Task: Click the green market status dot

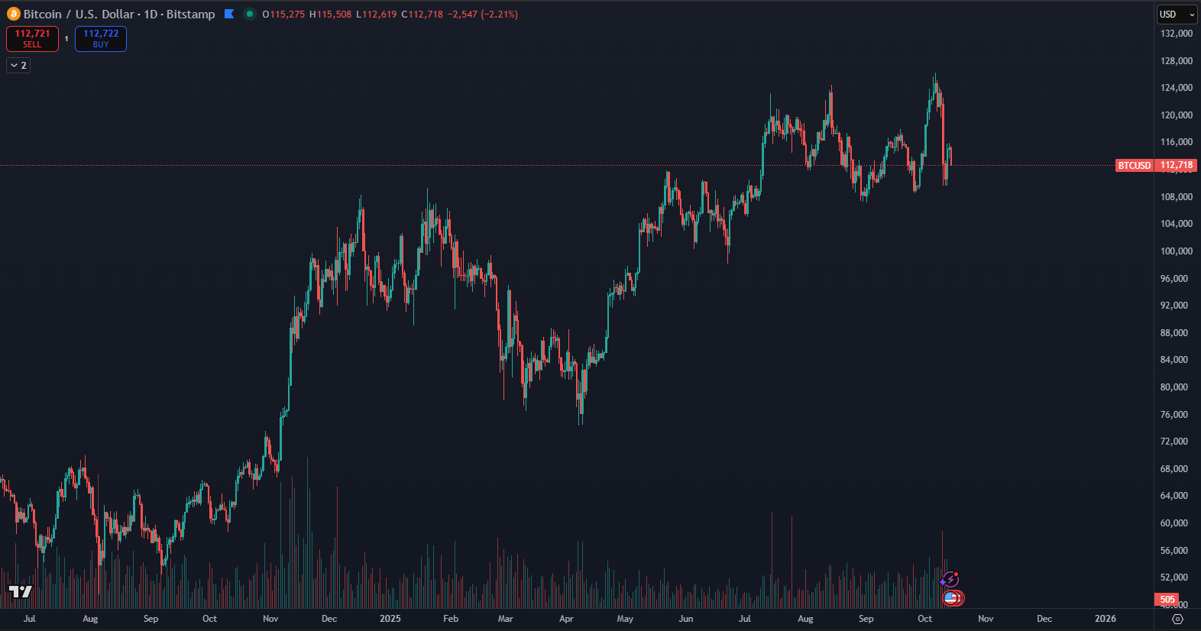Action: click(x=249, y=14)
